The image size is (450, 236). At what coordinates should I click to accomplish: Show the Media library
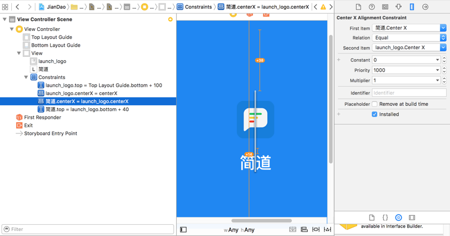point(412,217)
